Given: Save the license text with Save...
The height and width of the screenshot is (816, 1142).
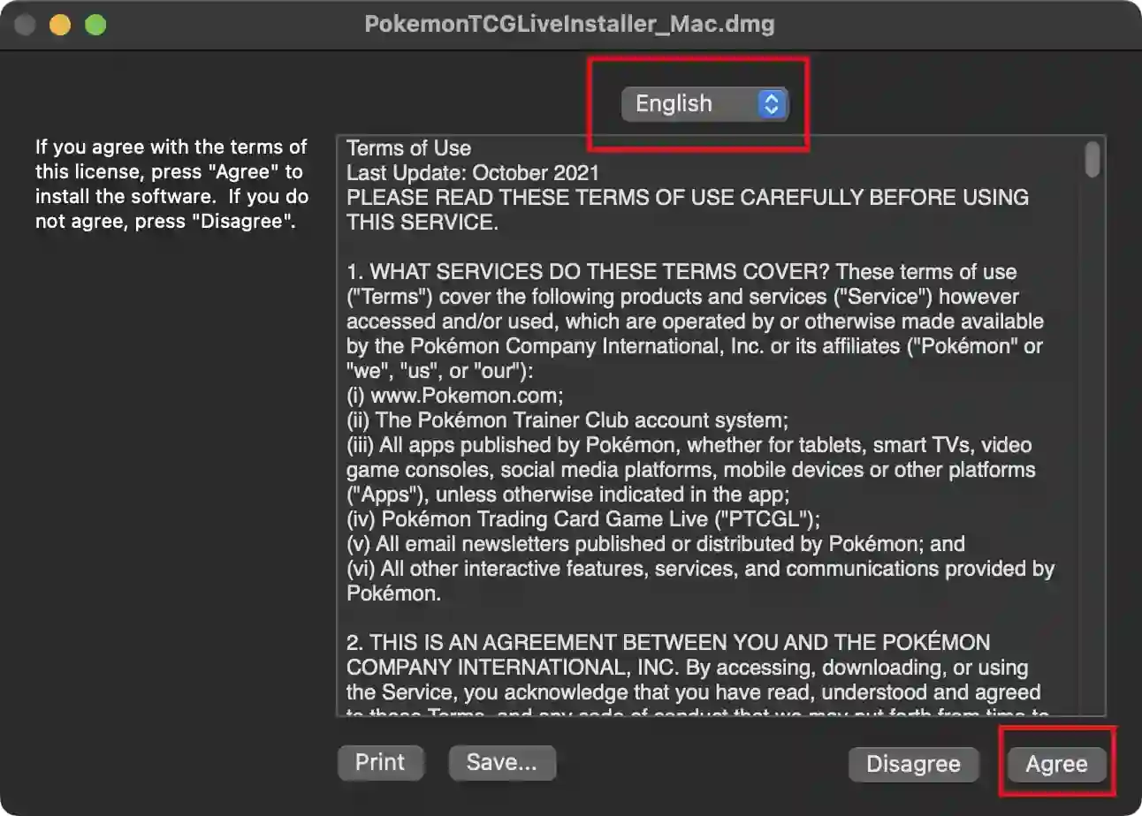Looking at the screenshot, I should pos(502,762).
